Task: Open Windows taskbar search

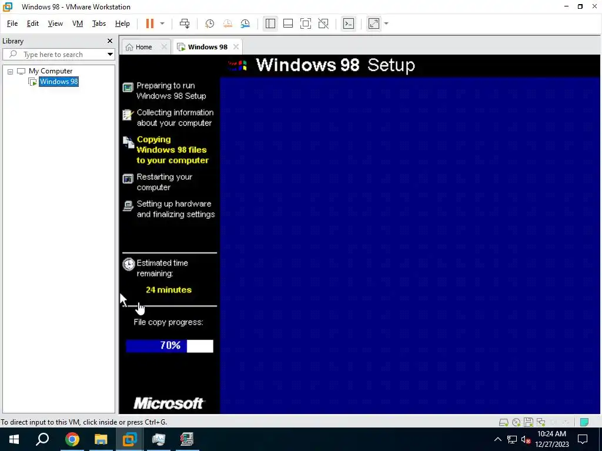Action: 42,439
